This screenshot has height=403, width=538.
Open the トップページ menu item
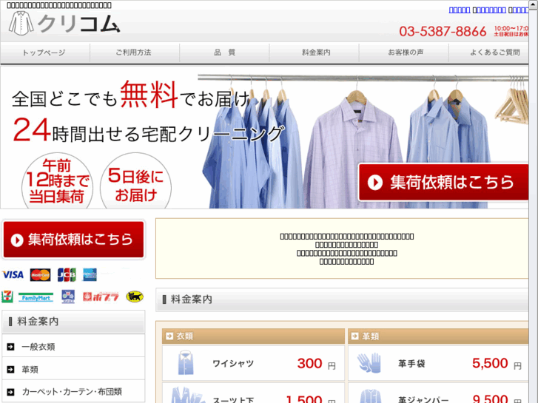click(45, 53)
